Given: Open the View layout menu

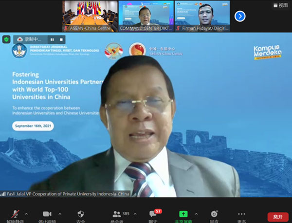Looking at the screenshot, I should [280, 5].
